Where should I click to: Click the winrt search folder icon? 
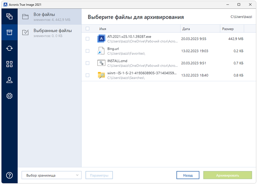point(101,75)
